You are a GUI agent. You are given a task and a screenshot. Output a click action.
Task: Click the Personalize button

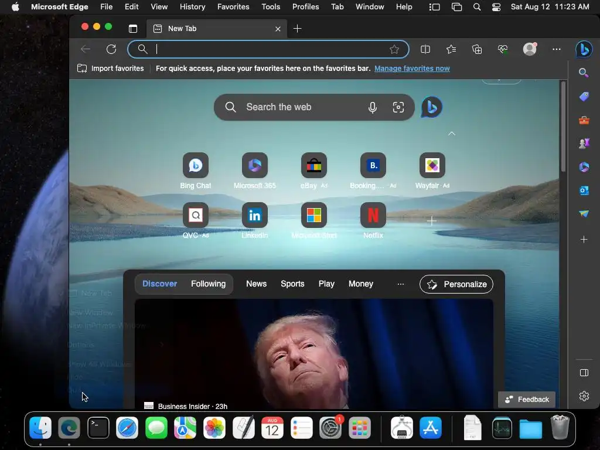click(456, 284)
